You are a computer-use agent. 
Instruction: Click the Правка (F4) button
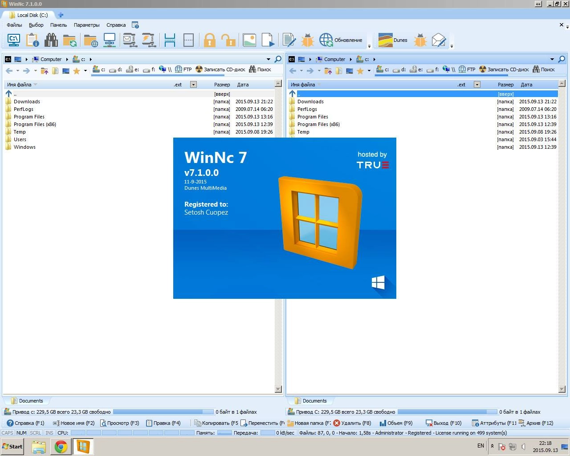(163, 423)
